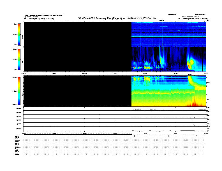Click the red peak region in TNR panel
Viewport: 222px width, 171px height.
coord(194,103)
